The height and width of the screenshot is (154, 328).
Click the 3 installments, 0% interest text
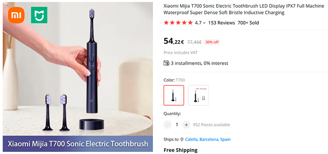199,63
